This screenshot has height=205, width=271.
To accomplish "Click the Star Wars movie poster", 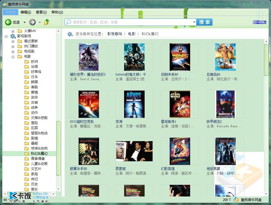I will tap(180, 104).
